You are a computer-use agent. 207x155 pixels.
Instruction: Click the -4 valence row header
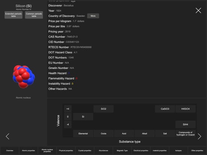(x=68, y=124)
